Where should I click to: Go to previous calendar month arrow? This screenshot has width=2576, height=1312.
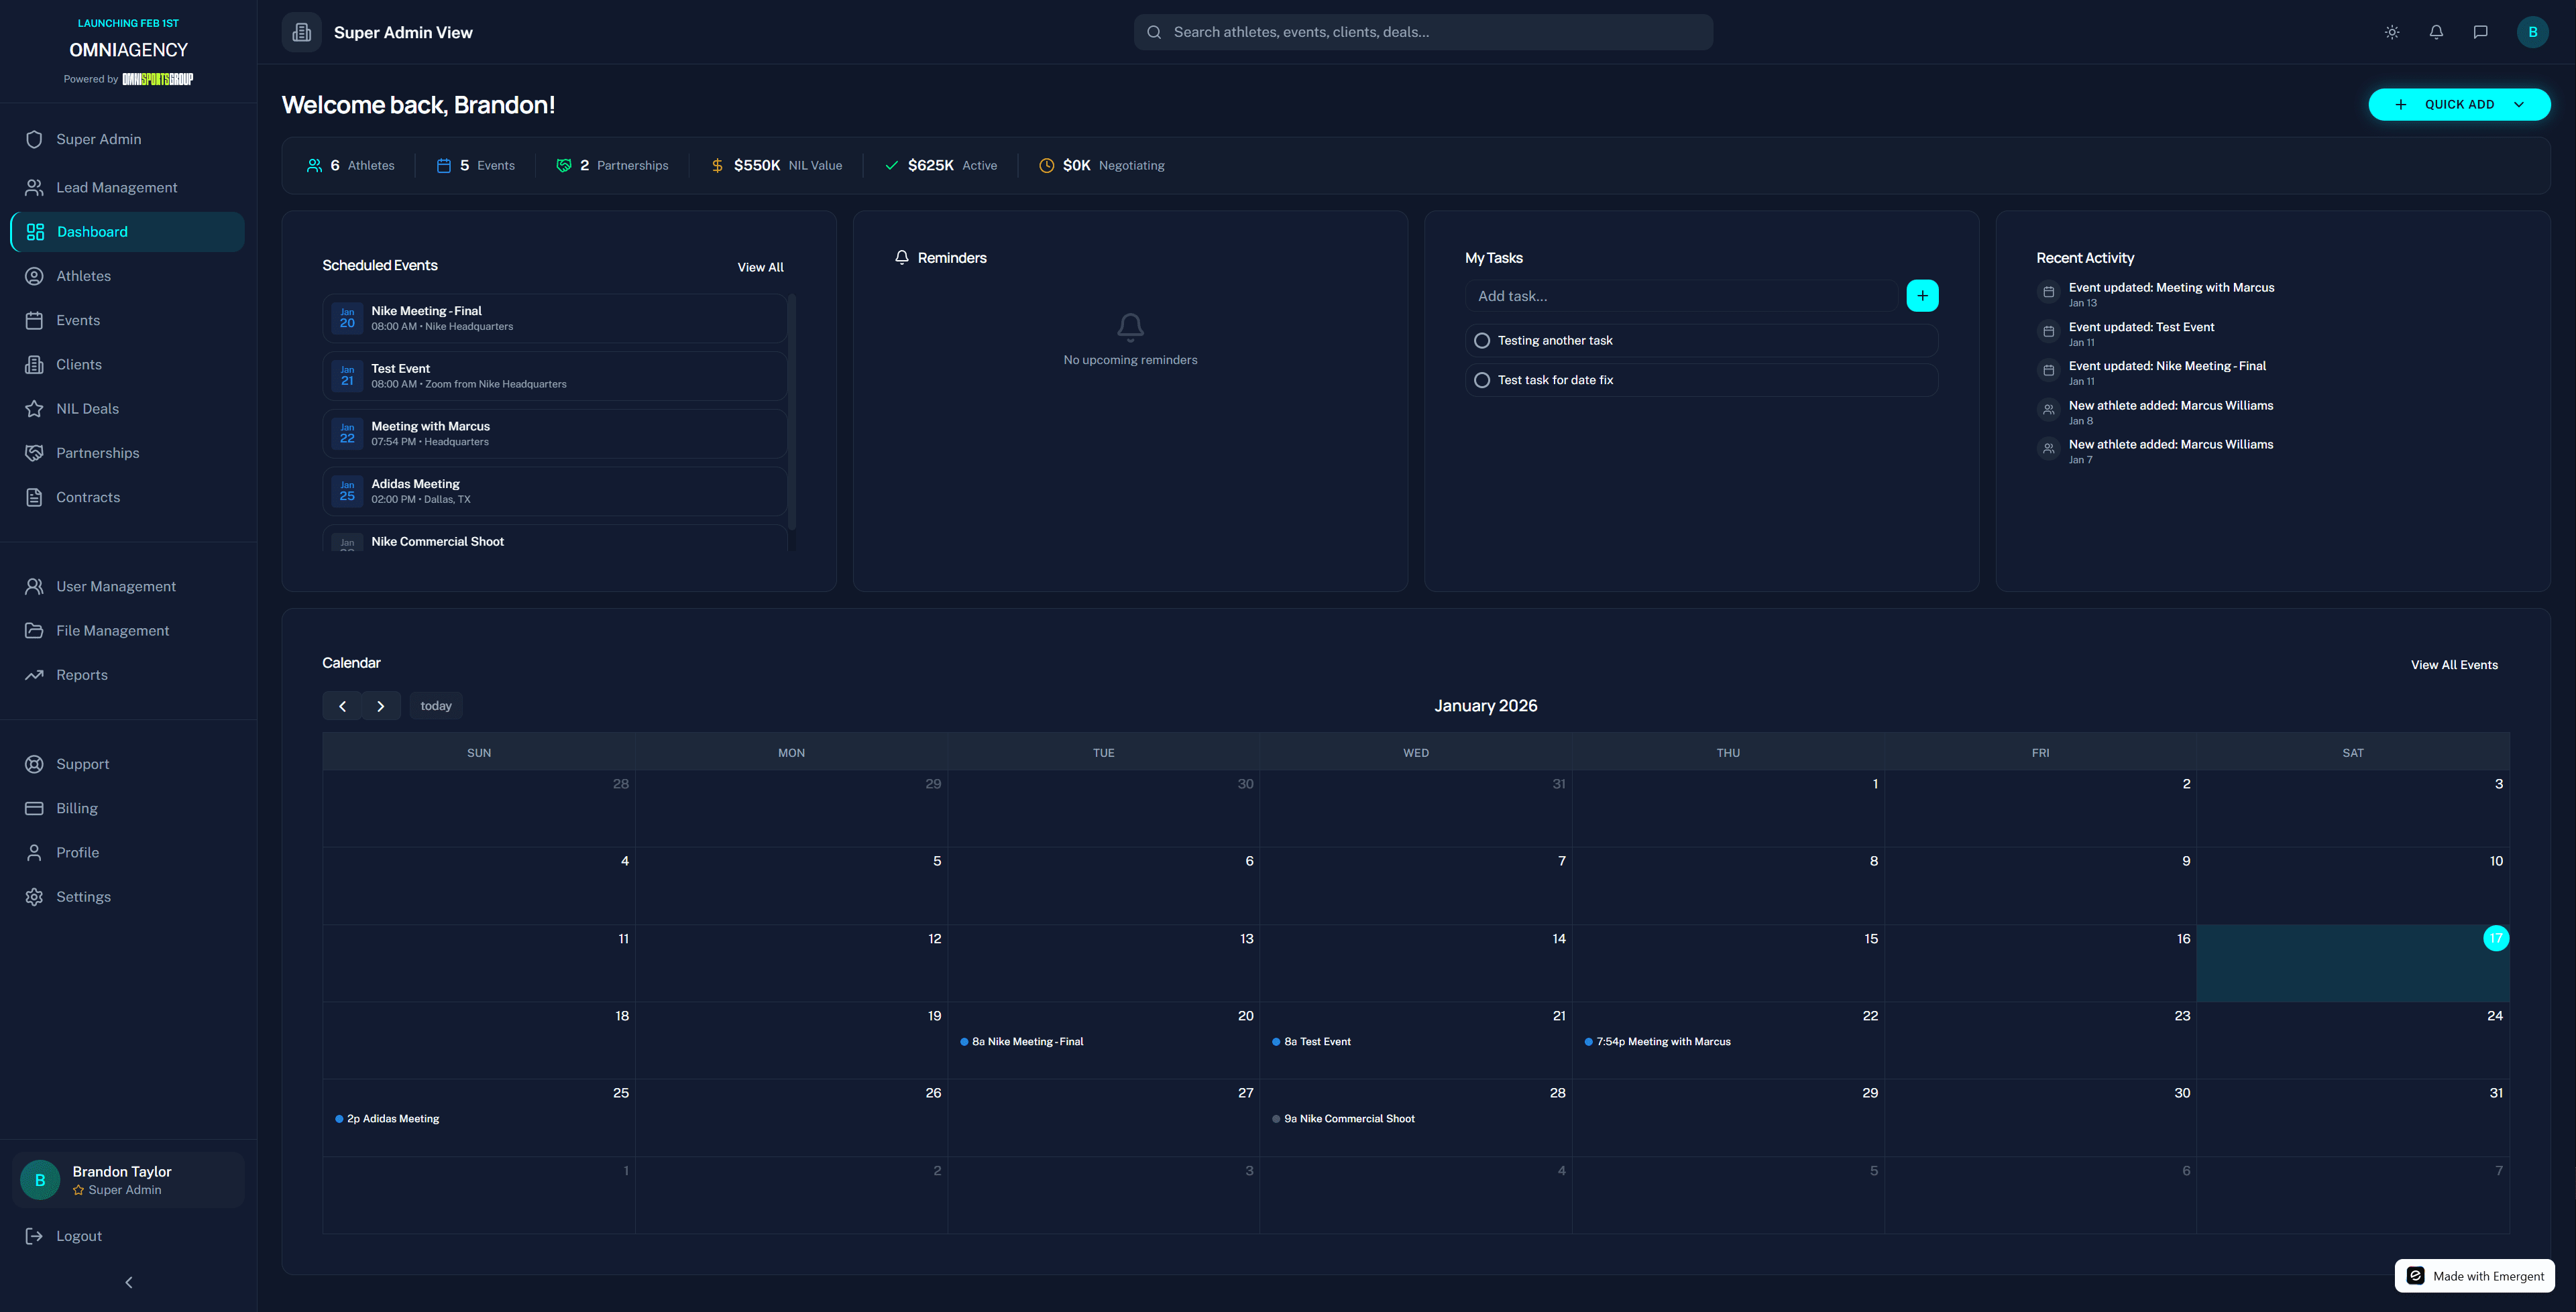tap(342, 706)
